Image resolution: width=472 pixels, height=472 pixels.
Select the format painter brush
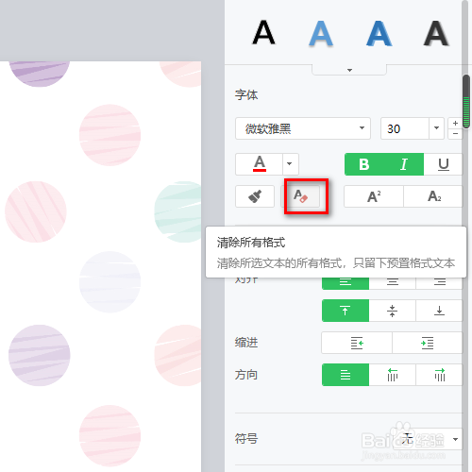(255, 196)
